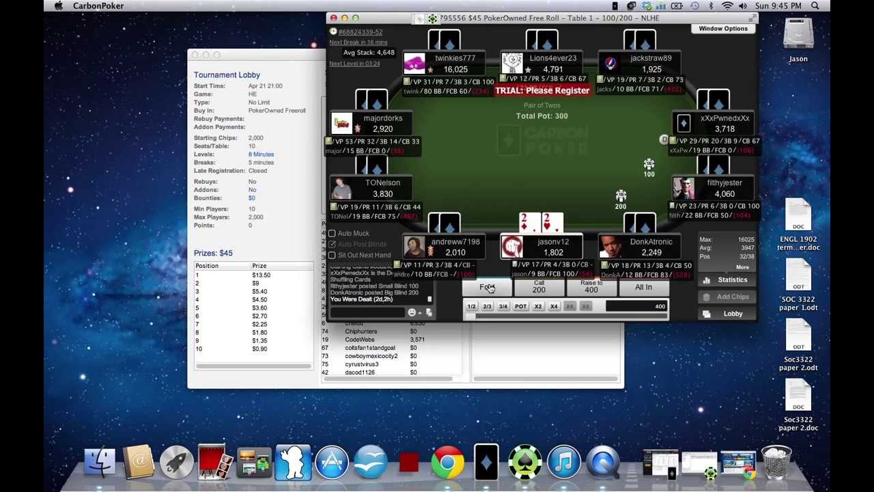Click the Next Break in 16 mins link
The image size is (874, 492).
tap(358, 42)
